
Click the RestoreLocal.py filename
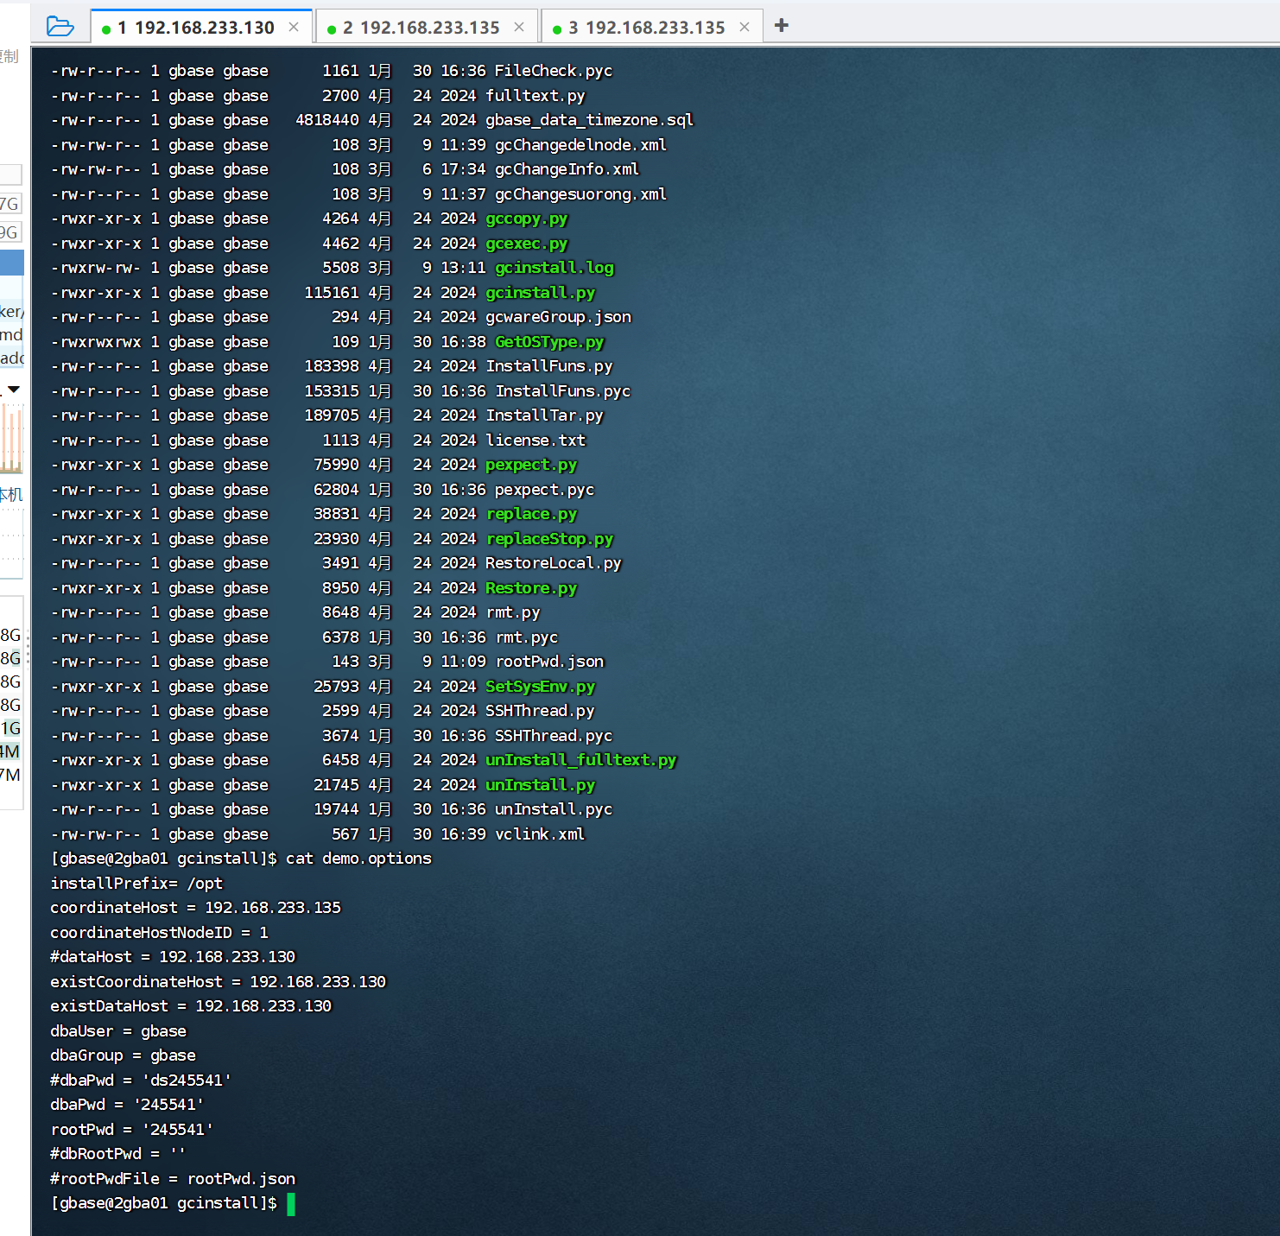pyautogui.click(x=553, y=563)
